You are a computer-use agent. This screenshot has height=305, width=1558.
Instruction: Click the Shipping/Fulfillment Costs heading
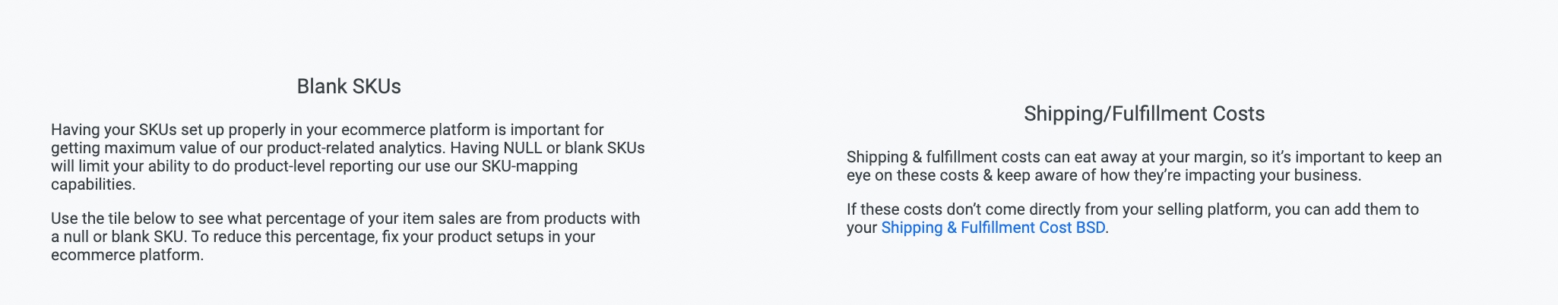[x=1144, y=114]
